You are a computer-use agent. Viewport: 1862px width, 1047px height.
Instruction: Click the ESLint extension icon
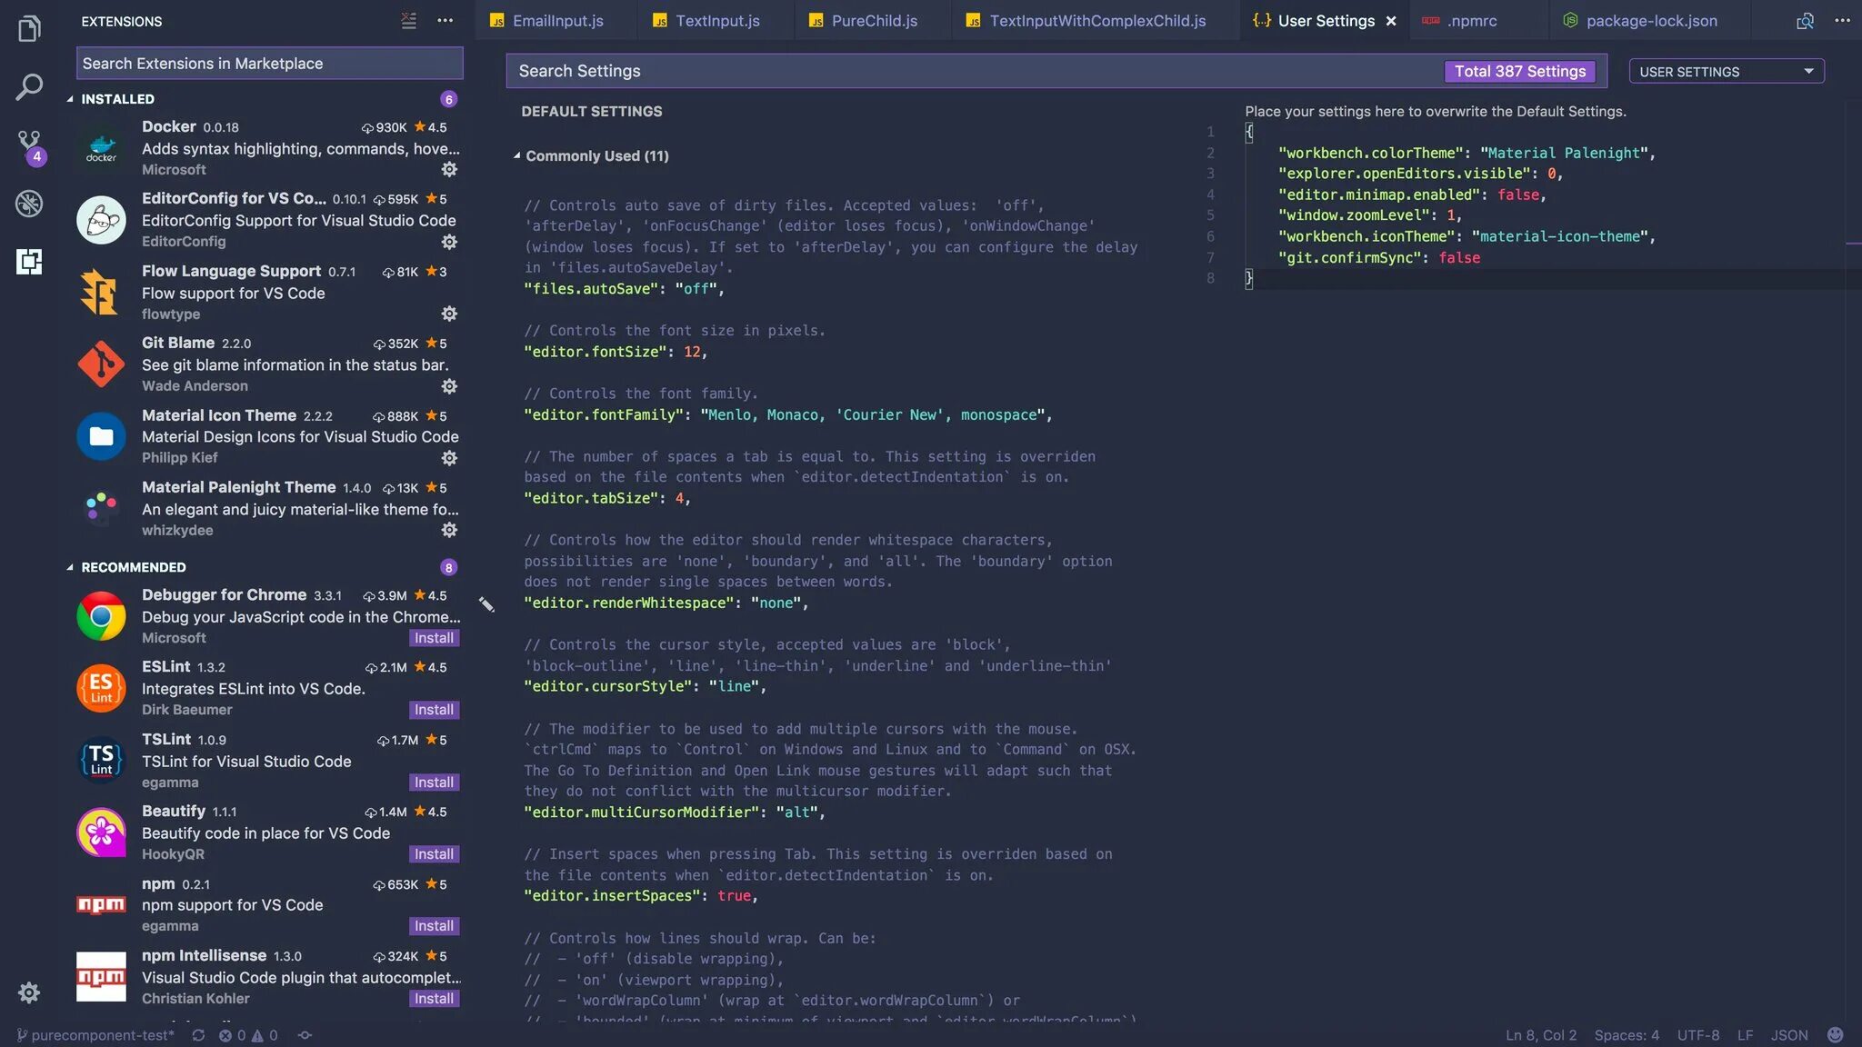[101, 689]
